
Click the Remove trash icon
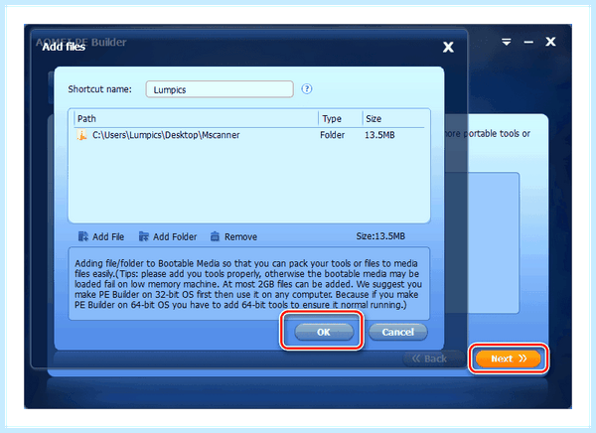coord(215,236)
